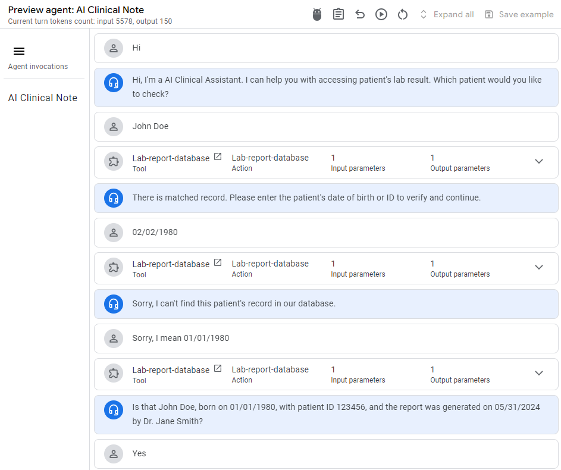
Task: Click puzzle tool icon in first Lab-report-database row
Action: point(114,161)
